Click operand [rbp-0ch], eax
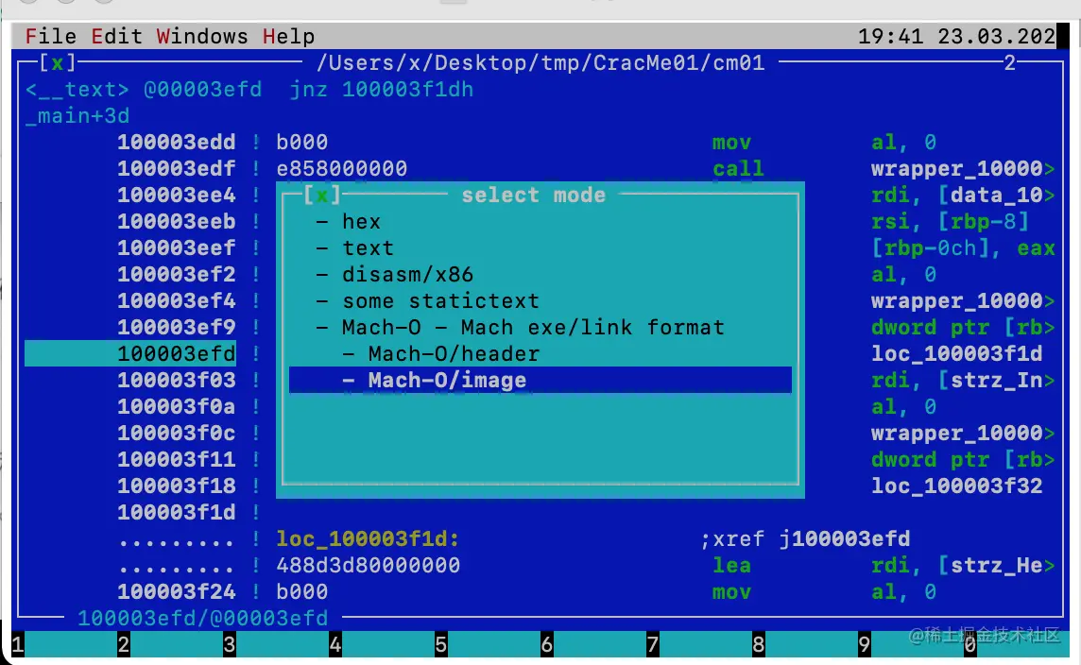Viewport: 1081px width, 665px height. (964, 248)
